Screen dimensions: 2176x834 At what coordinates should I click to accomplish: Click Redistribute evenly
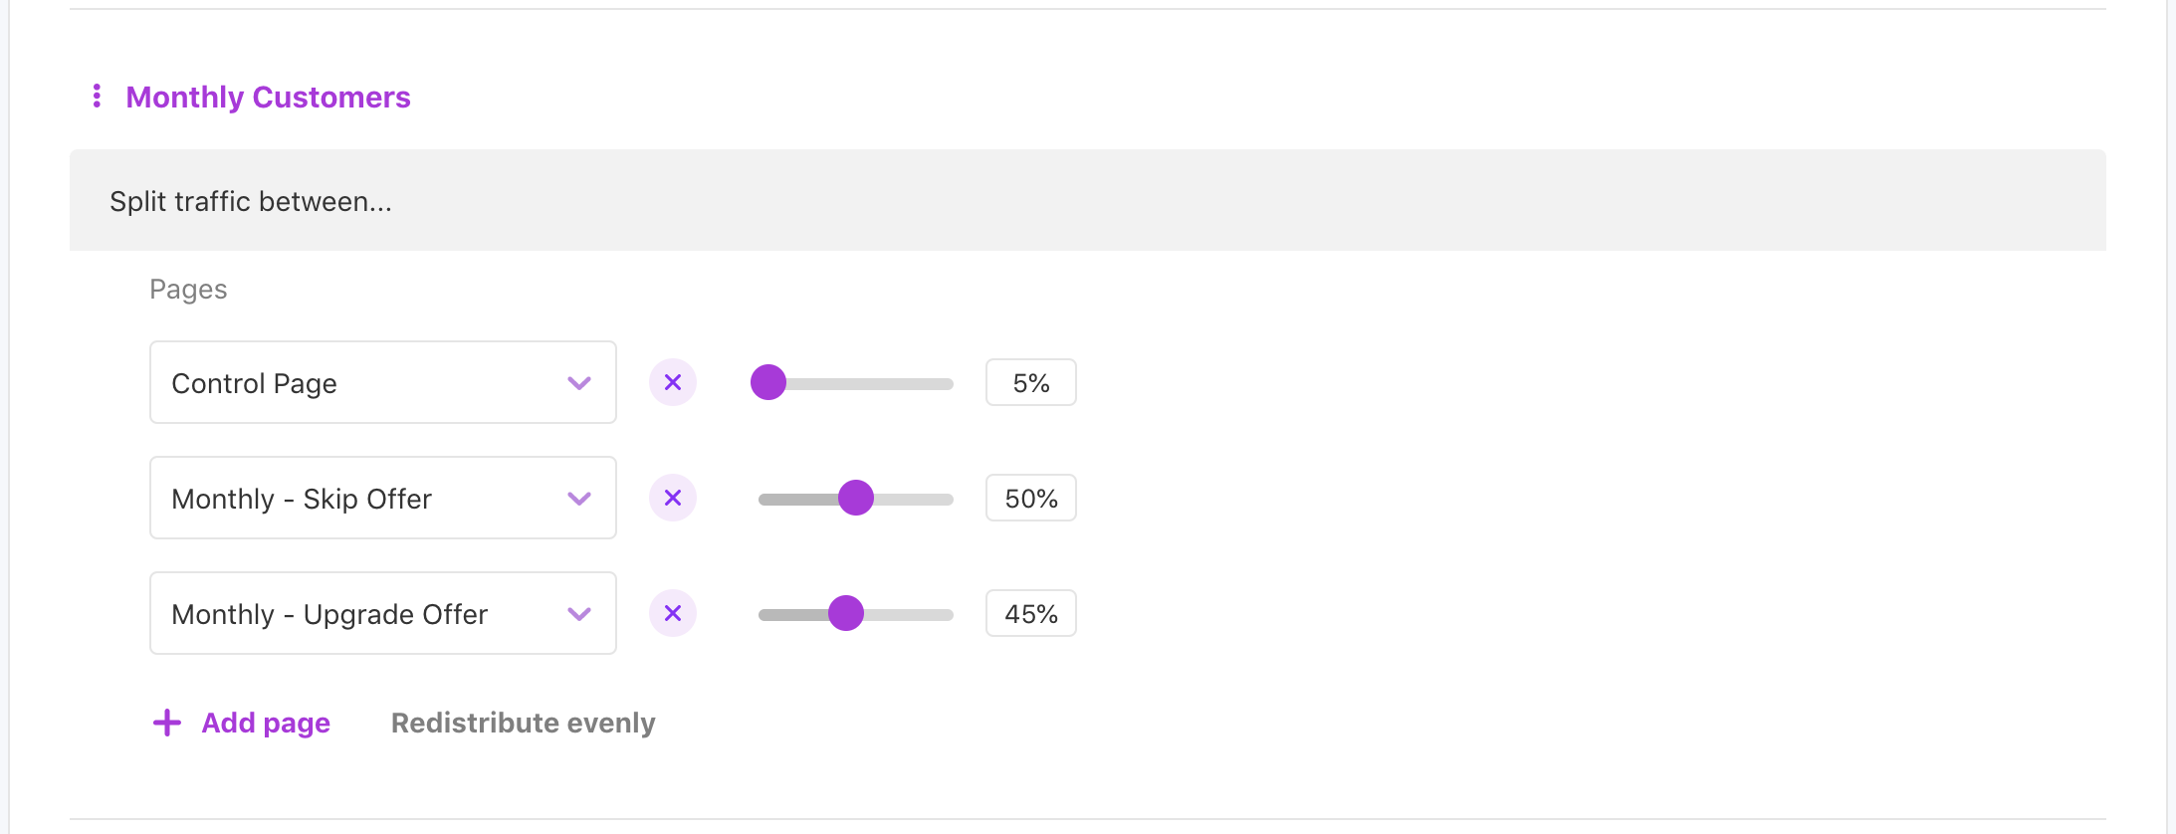(523, 723)
